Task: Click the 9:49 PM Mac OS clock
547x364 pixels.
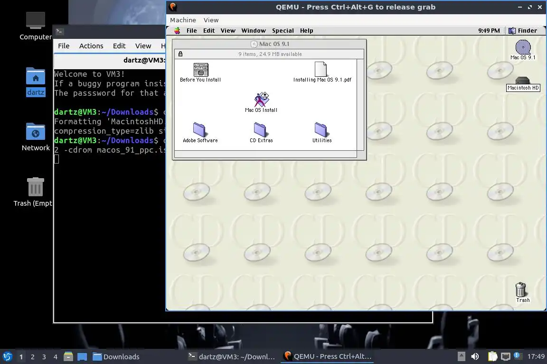Action: 489,31
